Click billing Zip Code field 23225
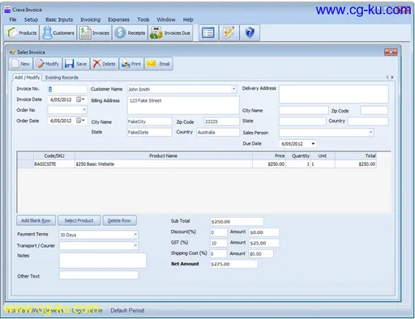 click(221, 121)
